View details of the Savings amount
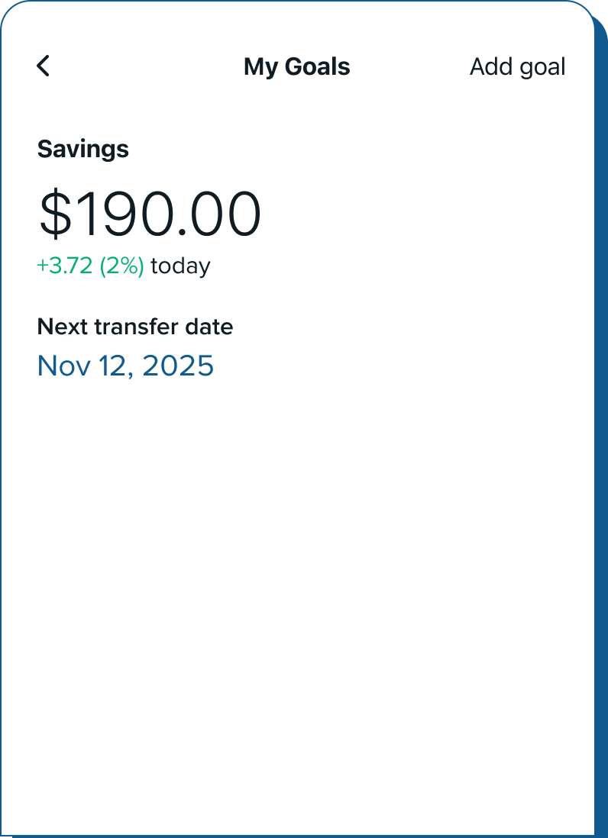 pyautogui.click(x=150, y=214)
